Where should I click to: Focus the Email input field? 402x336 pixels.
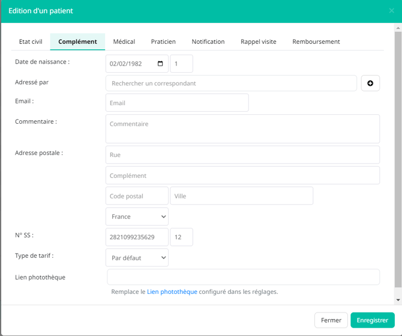pos(176,103)
